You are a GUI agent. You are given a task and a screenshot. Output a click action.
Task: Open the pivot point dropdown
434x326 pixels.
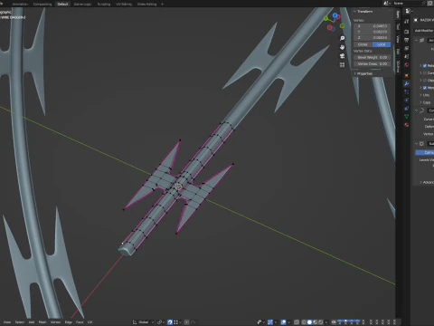(x=161, y=322)
